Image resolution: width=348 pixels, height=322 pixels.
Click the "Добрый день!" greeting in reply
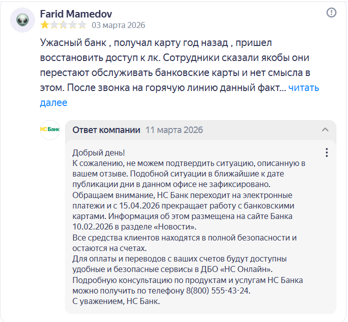pyautogui.click(x=98, y=152)
